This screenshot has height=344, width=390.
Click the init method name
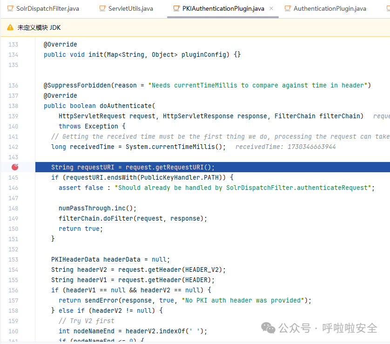(96, 55)
